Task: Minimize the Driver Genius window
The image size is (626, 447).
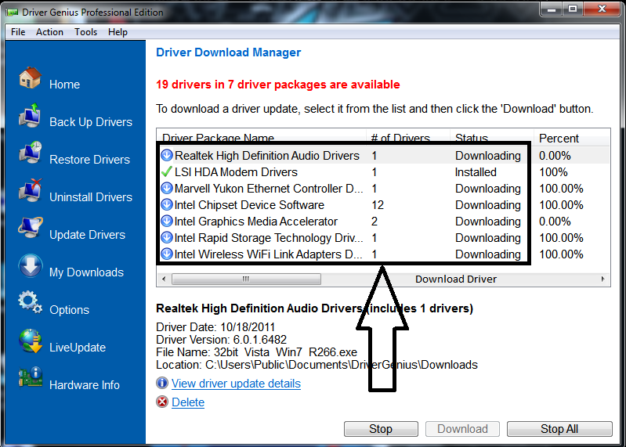Action: tap(552, 9)
